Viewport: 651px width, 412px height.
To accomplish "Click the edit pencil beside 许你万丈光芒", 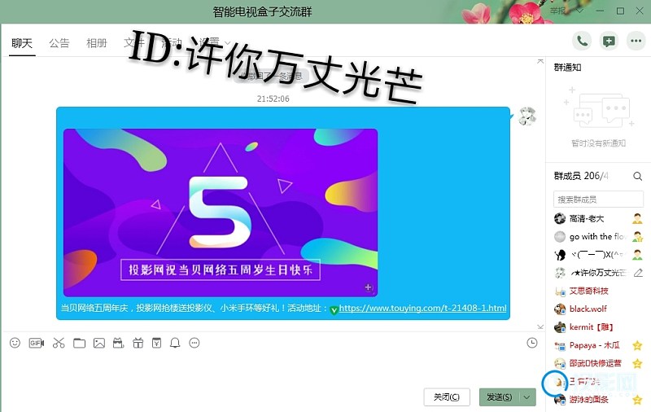I will (x=638, y=273).
